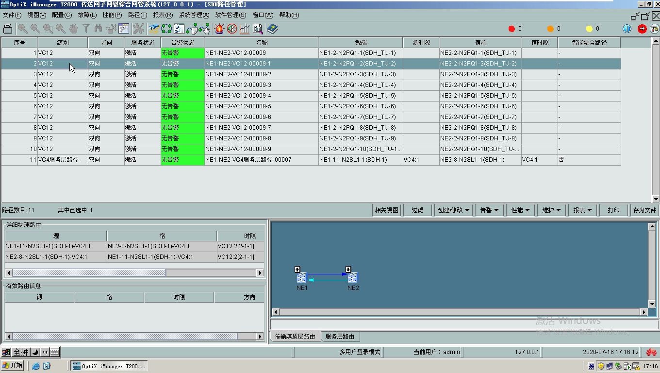Click the blue exclamation info icon
Viewport: 660px width, 373px height.
pyautogui.click(x=627, y=29)
